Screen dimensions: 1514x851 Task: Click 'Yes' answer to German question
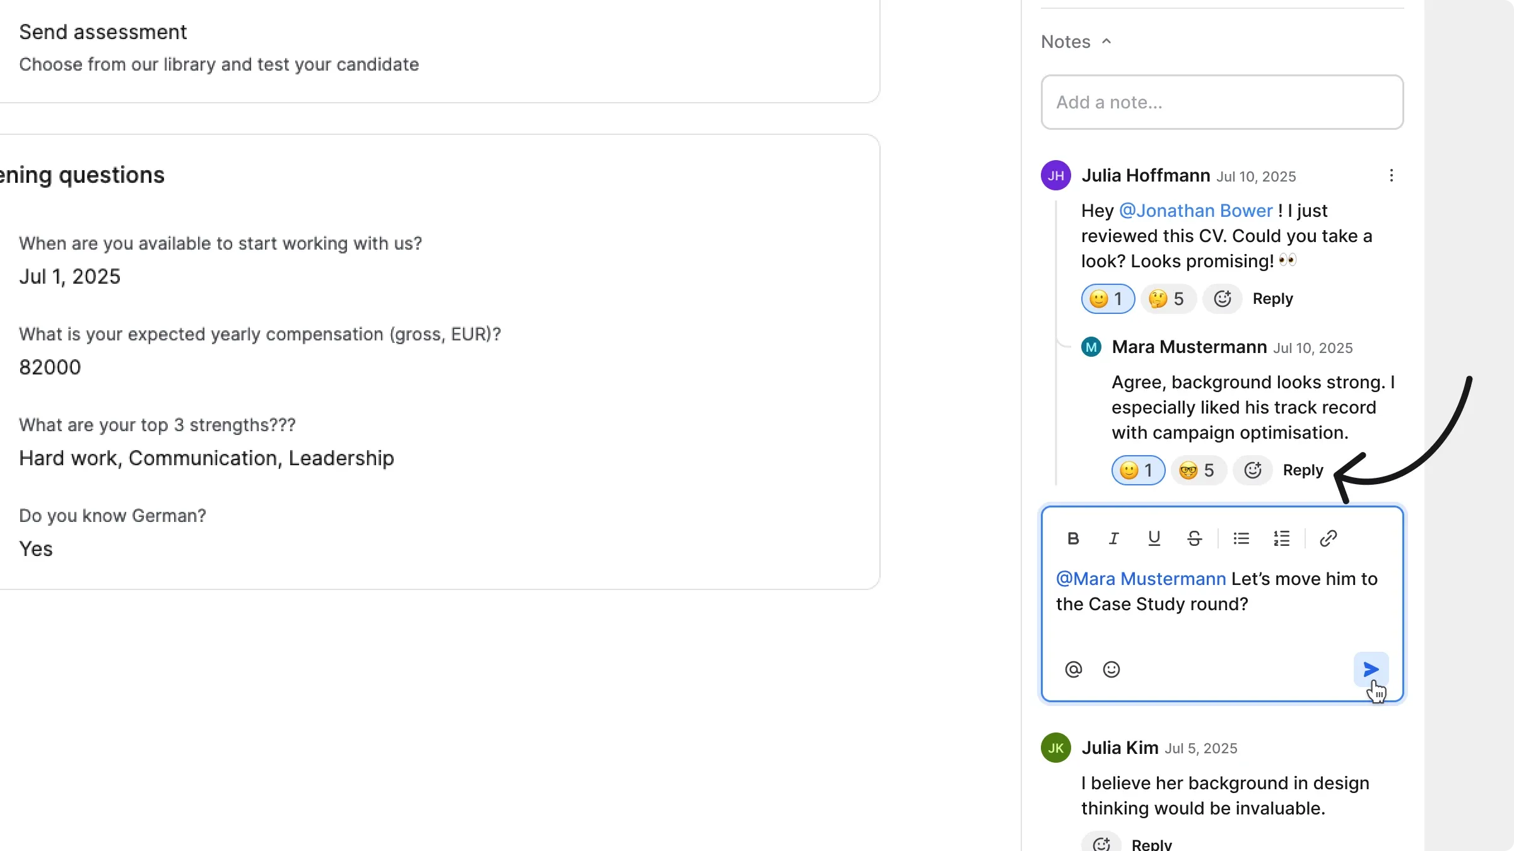36,549
